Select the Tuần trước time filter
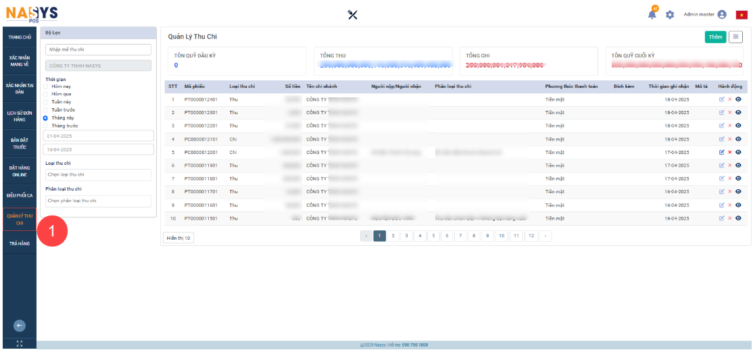The image size is (753, 350). tap(46, 109)
